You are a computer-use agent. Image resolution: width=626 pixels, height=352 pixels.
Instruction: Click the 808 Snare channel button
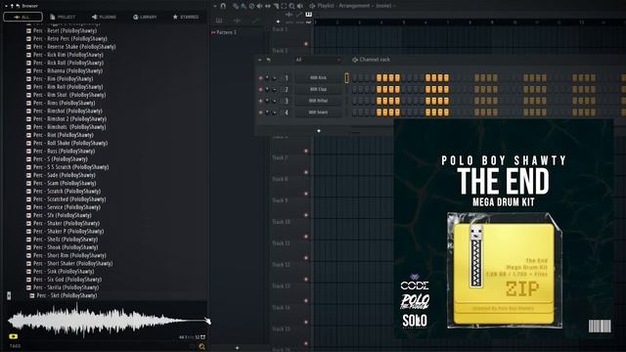tap(318, 112)
